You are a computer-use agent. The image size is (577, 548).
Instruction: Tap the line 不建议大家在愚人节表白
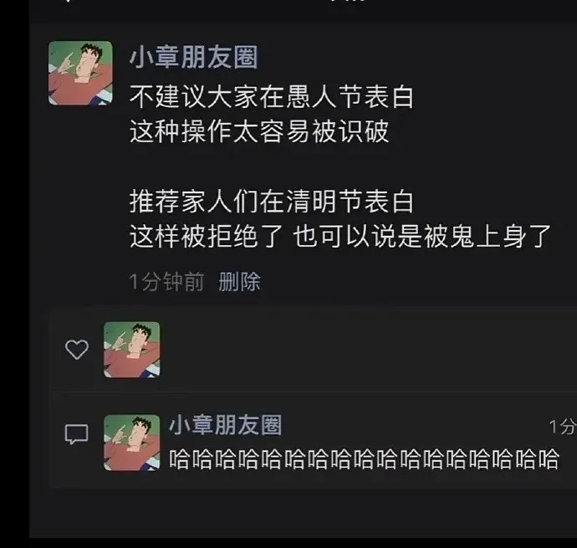272,96
